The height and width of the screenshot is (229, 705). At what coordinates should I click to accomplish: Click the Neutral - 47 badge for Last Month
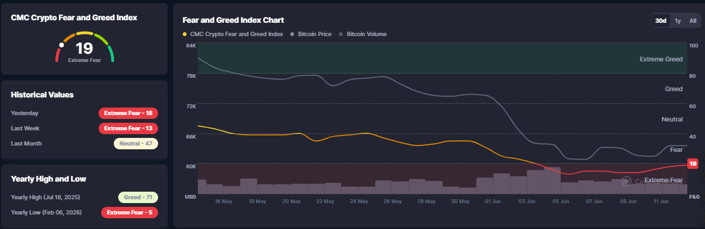pos(136,144)
